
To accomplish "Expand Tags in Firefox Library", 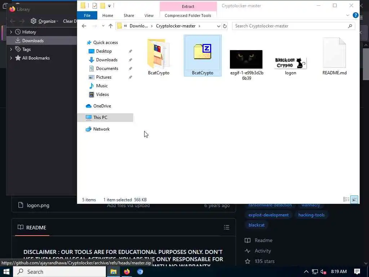I will (x=11, y=49).
